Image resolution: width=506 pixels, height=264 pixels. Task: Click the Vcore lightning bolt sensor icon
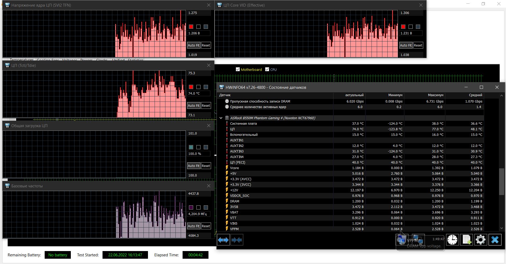[227, 168]
